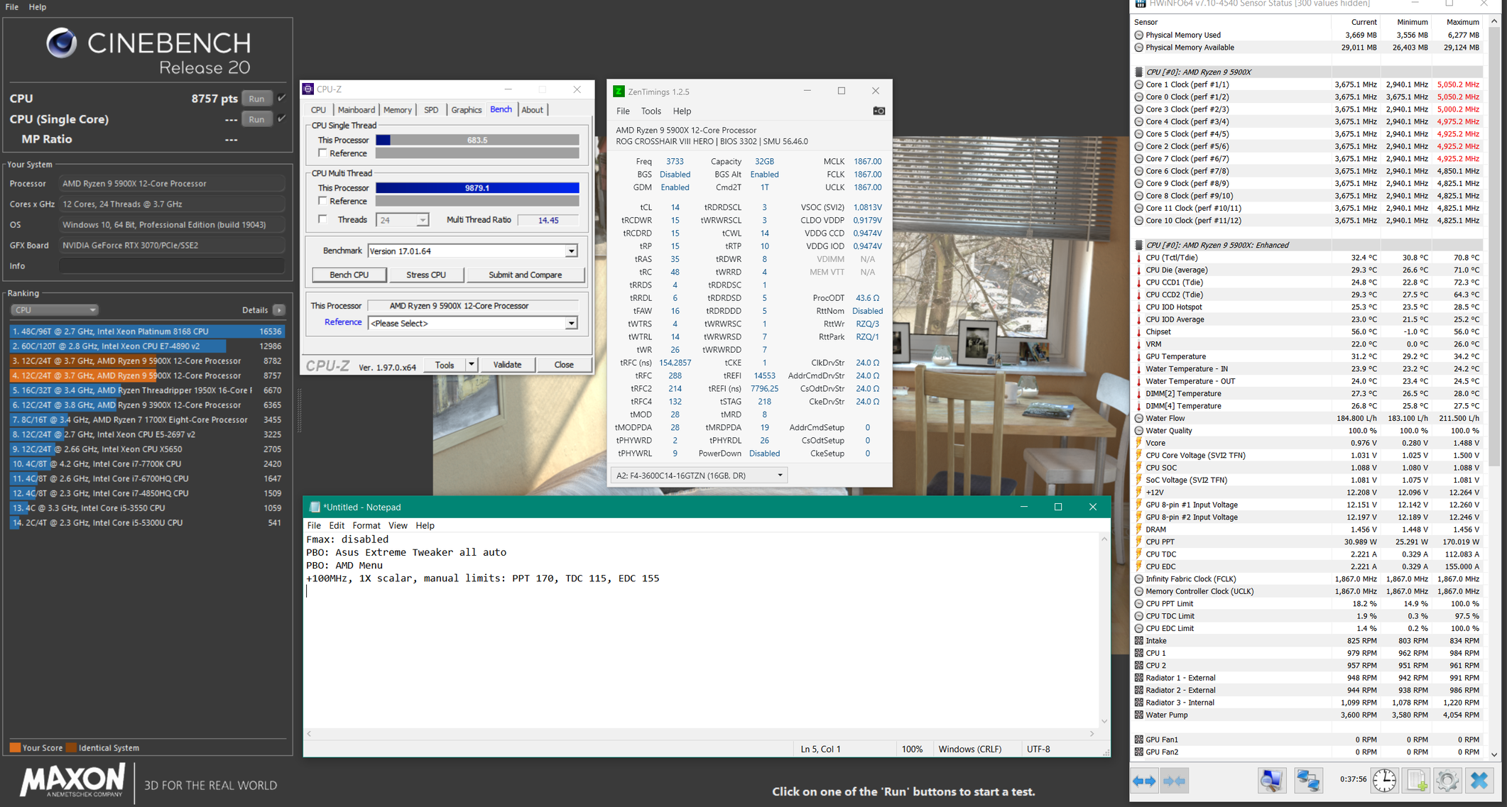Open the CPU-Z Tools dropdown arrow

[x=471, y=365]
